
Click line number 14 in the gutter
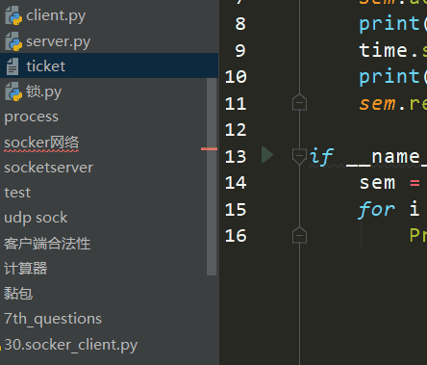pyautogui.click(x=236, y=183)
